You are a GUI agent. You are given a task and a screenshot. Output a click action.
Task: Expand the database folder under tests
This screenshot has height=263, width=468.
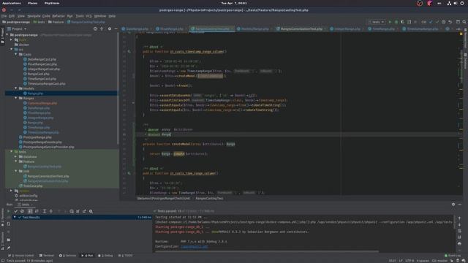(x=16, y=156)
